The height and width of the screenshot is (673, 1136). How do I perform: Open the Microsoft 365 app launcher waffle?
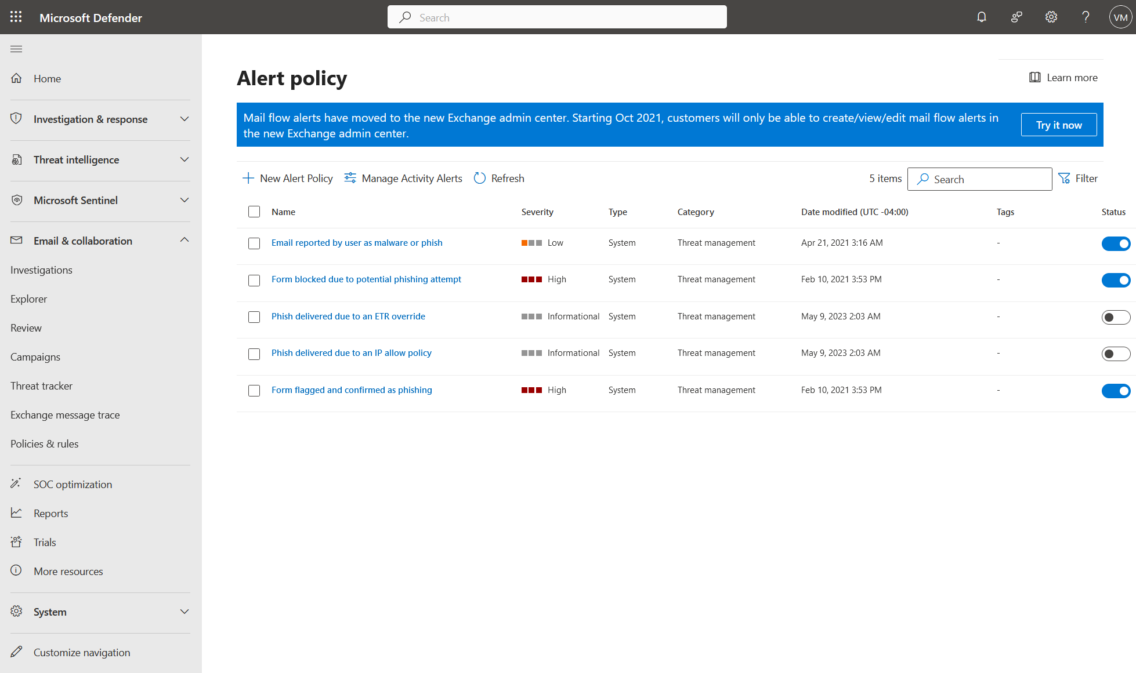[16, 17]
